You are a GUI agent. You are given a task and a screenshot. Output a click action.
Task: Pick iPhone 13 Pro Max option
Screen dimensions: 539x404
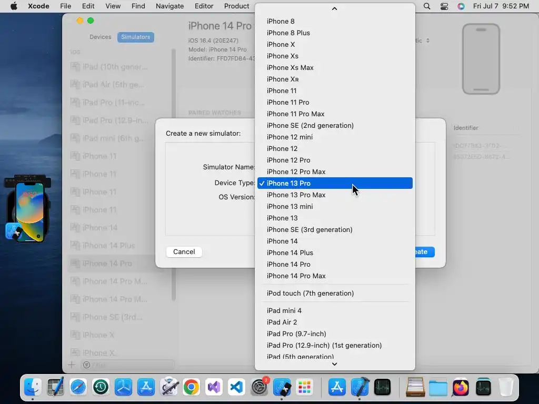click(335, 195)
